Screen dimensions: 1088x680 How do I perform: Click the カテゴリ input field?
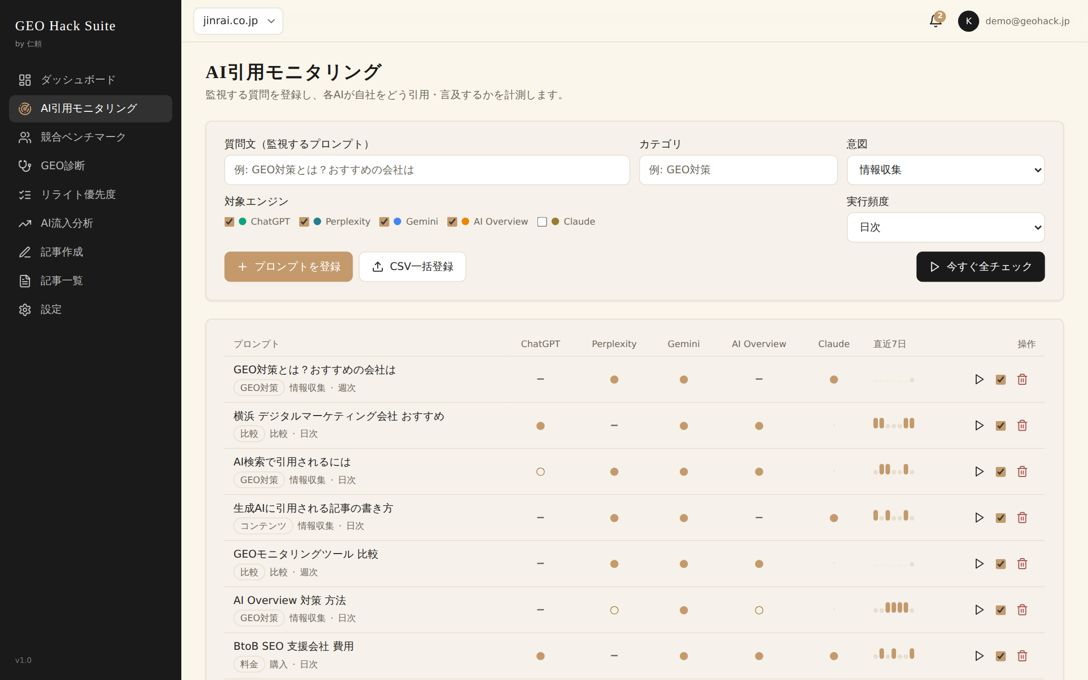tap(738, 170)
